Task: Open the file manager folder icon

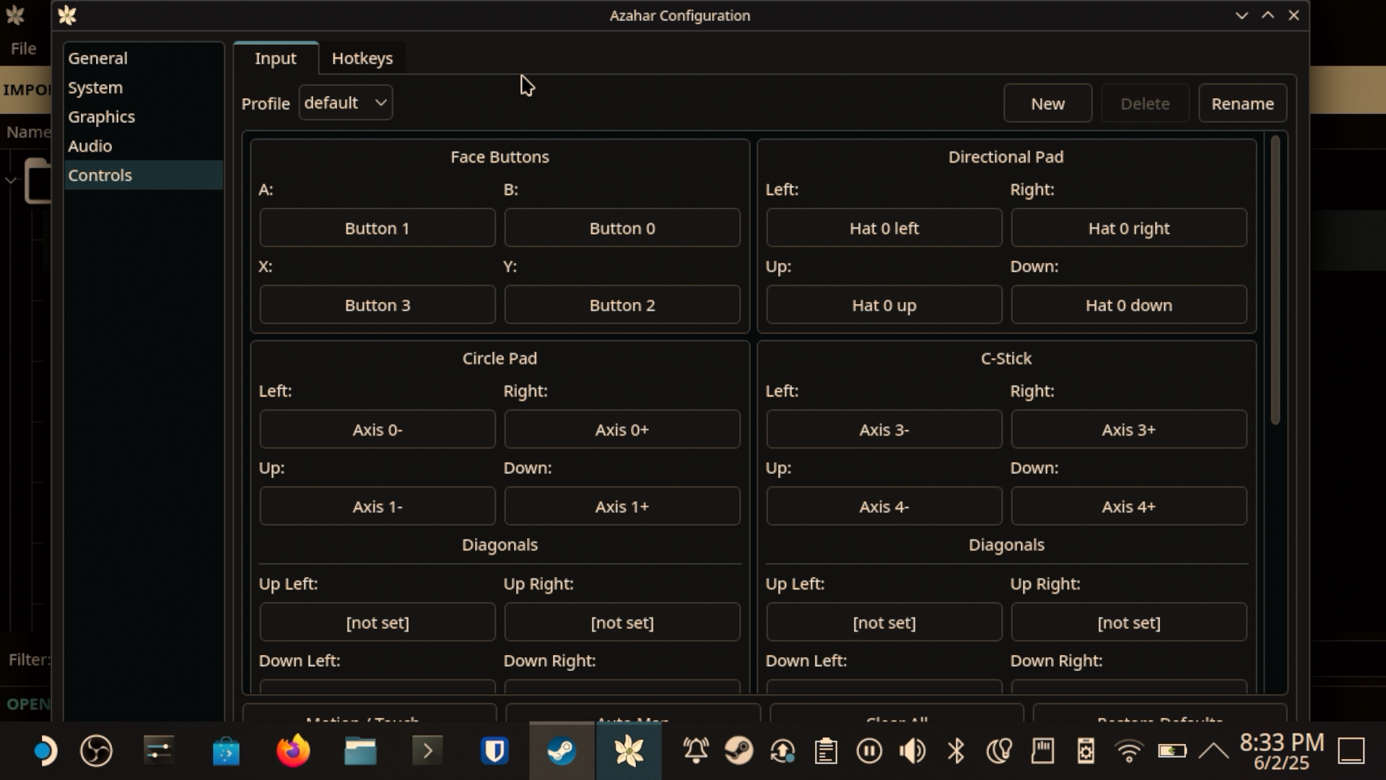Action: [x=360, y=751]
